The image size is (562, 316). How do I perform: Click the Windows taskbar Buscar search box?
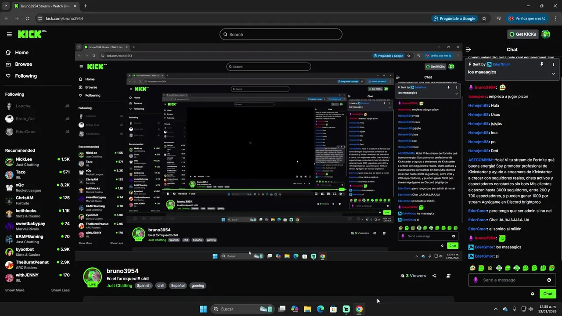click(242, 309)
